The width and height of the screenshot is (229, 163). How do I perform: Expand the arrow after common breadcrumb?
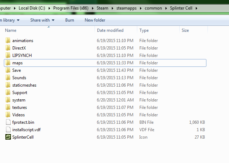(x=166, y=8)
